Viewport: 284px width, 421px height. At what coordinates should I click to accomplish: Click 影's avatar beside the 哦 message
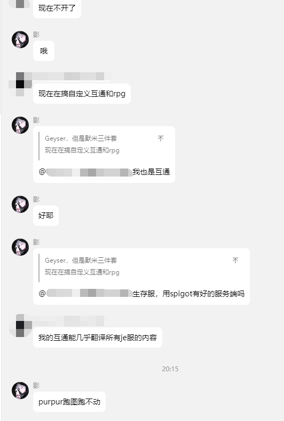20,40
